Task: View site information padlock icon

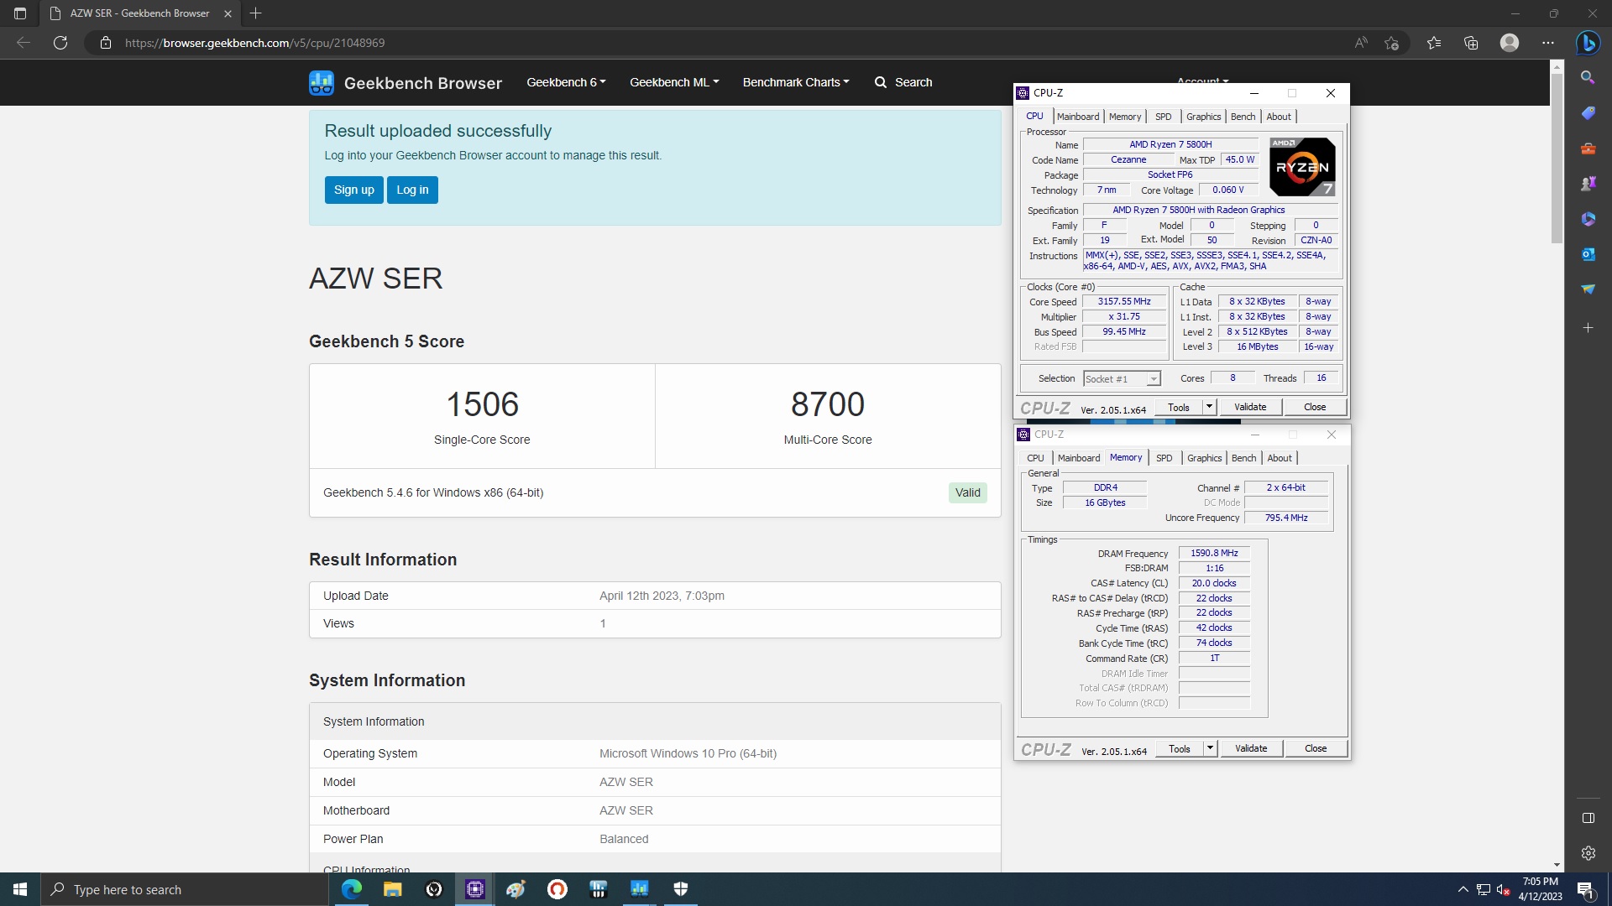Action: (x=106, y=43)
